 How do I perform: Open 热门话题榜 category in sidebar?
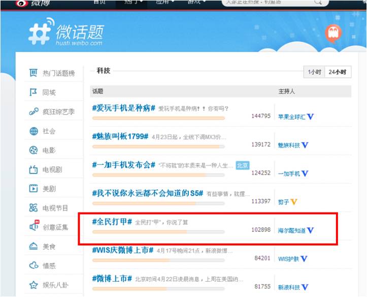point(58,73)
